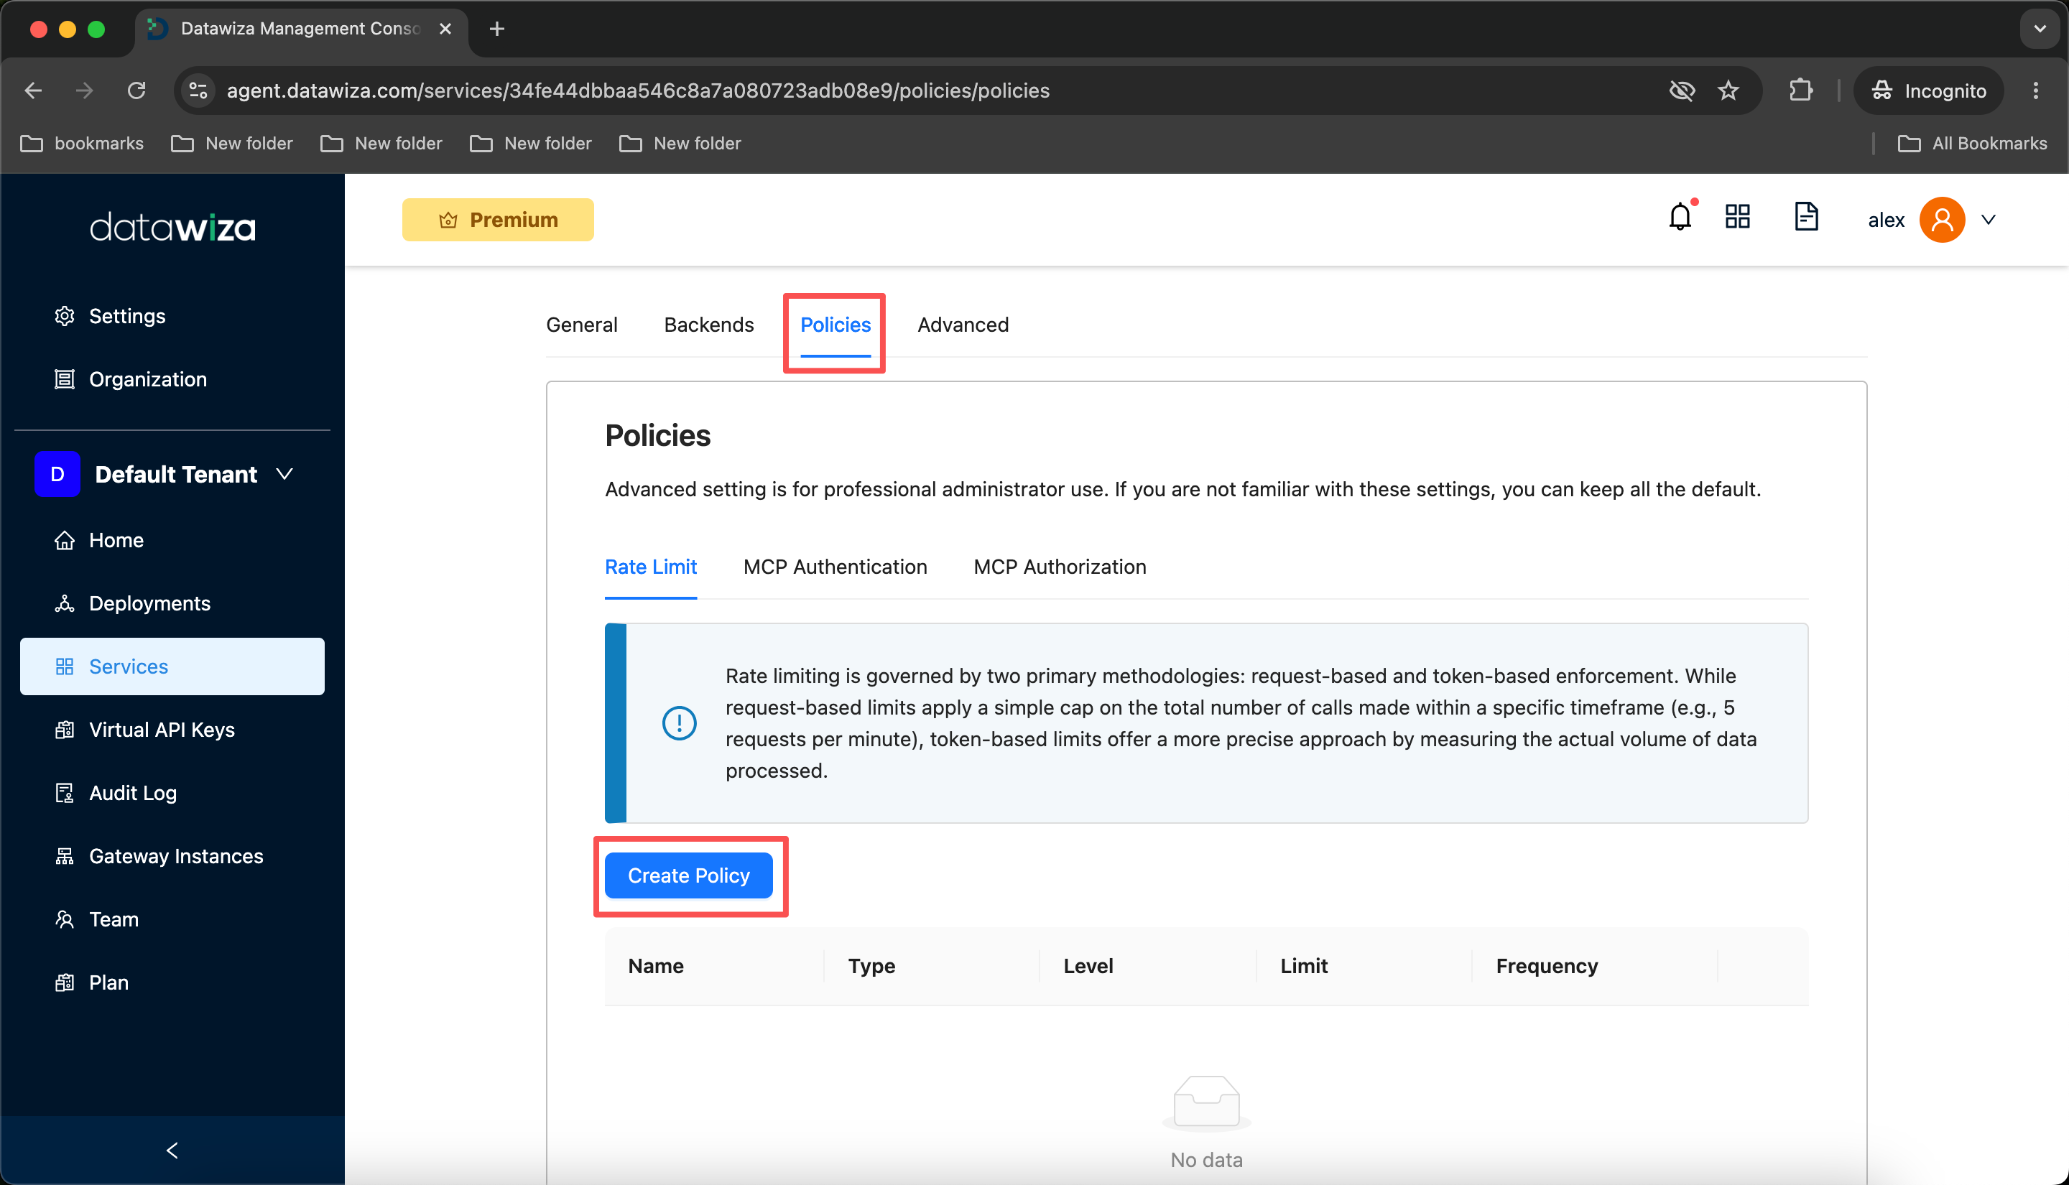Open the Settings sidebar label

(127, 316)
